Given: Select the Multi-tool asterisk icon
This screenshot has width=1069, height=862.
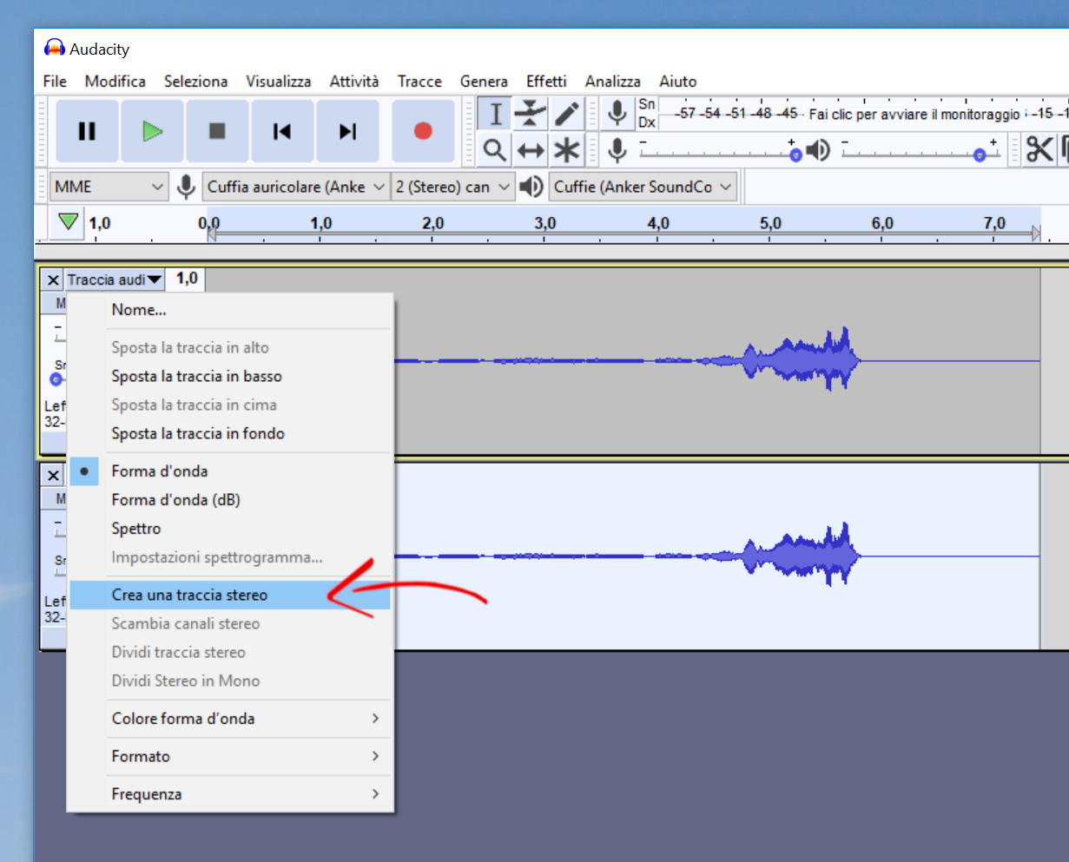Looking at the screenshot, I should tap(566, 150).
